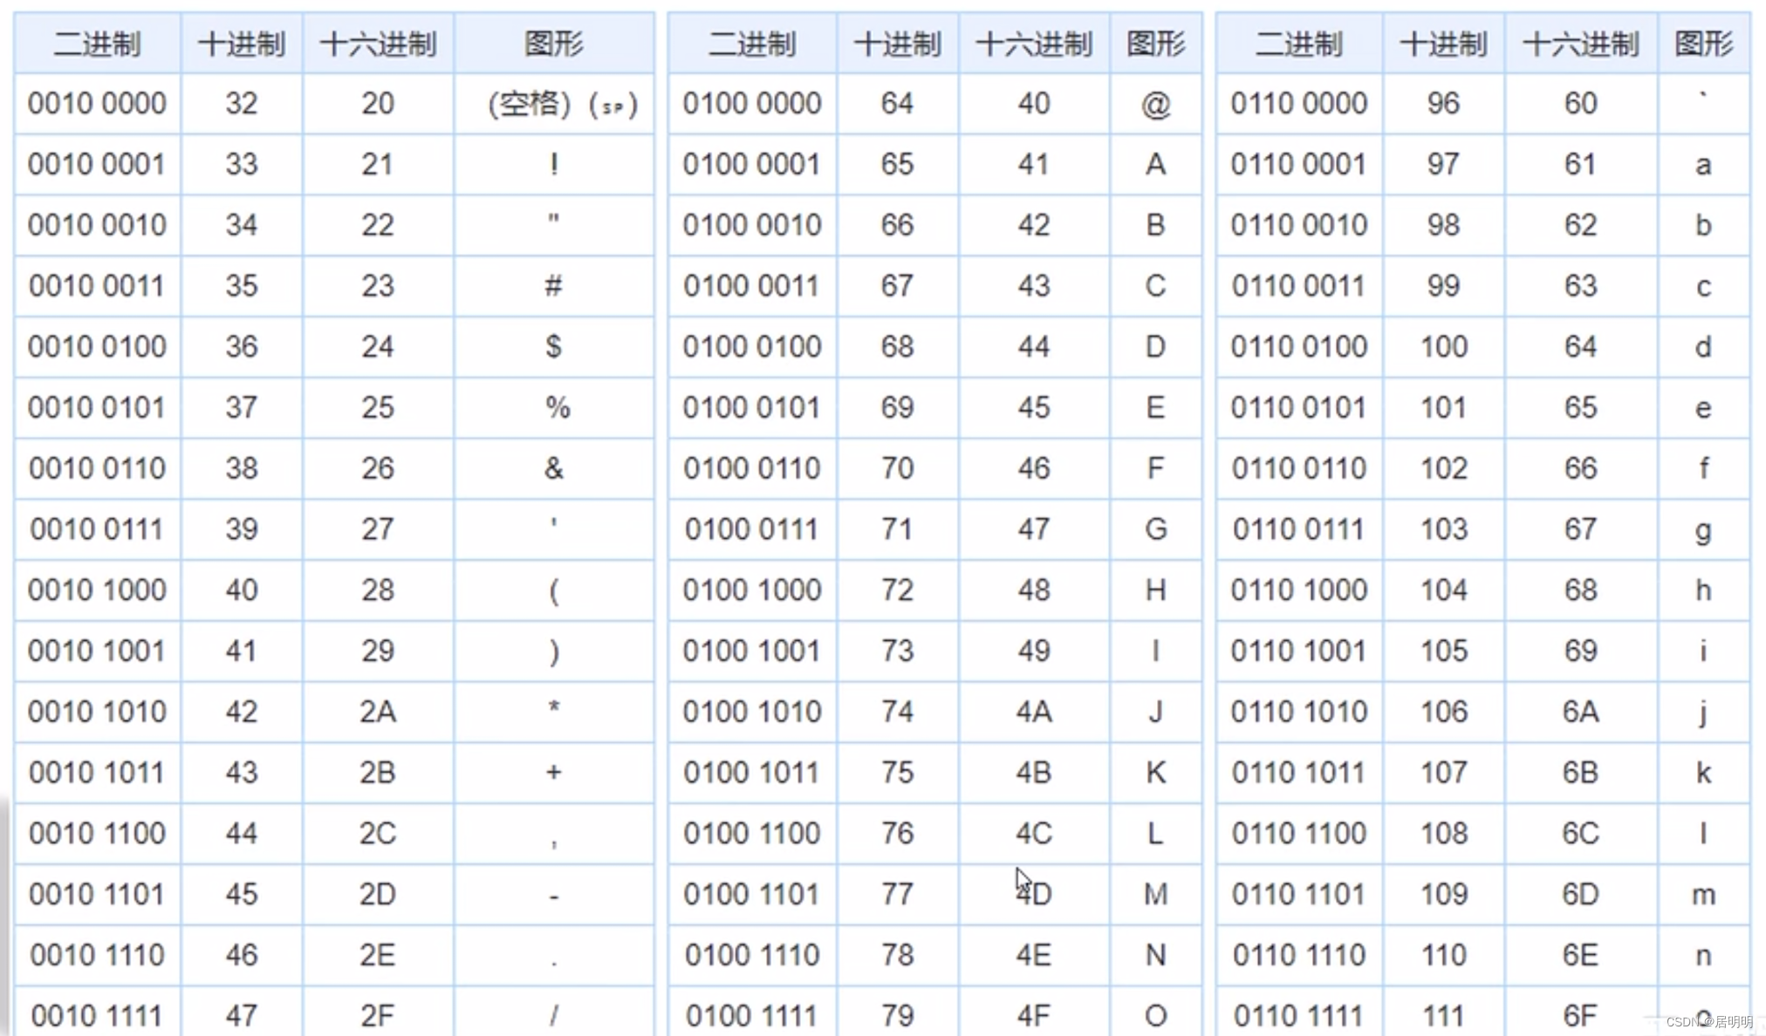Click the exclamation mark cell
1766x1036 pixels.
pyautogui.click(x=553, y=164)
